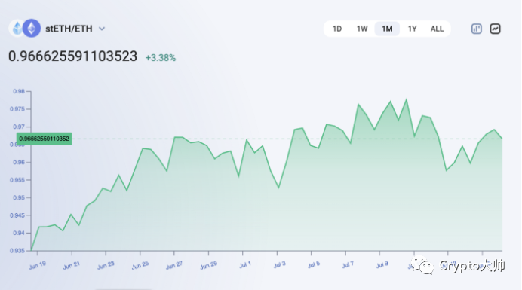Switch chart range to 1W
Image resolution: width=522 pixels, height=290 pixels.
(362, 29)
